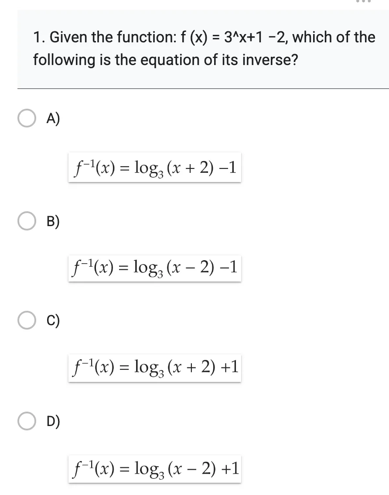This screenshot has width=389, height=495.
Task: Click the equation log3(x − 2) −1
Action: [x=154, y=268]
